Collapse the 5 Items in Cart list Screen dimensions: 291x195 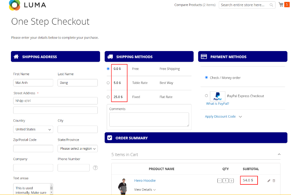pos(279,155)
